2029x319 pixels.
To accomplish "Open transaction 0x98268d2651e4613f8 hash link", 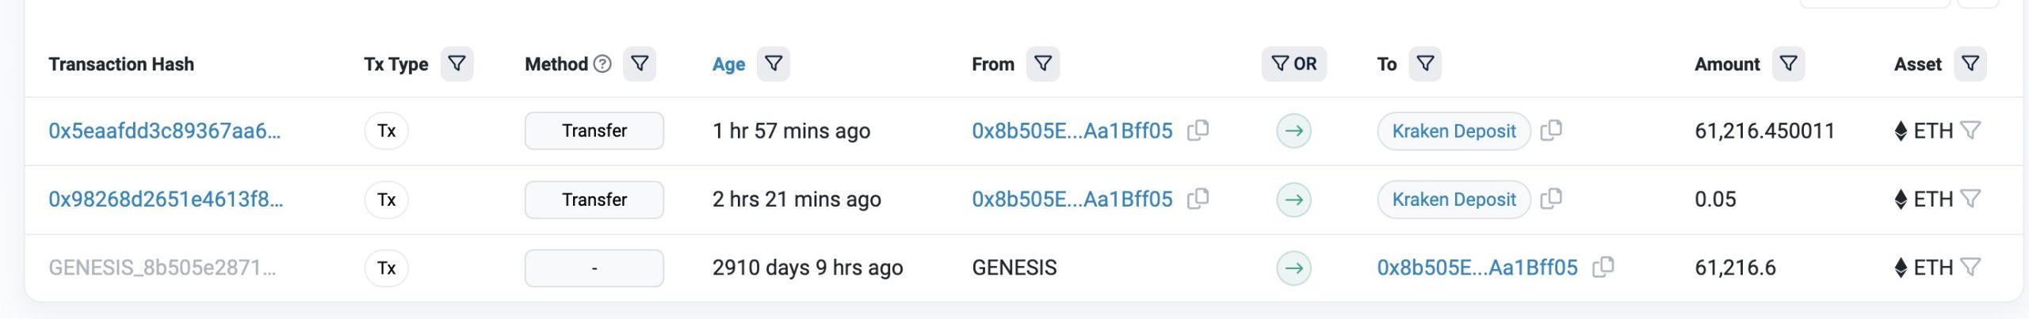I will (x=166, y=199).
